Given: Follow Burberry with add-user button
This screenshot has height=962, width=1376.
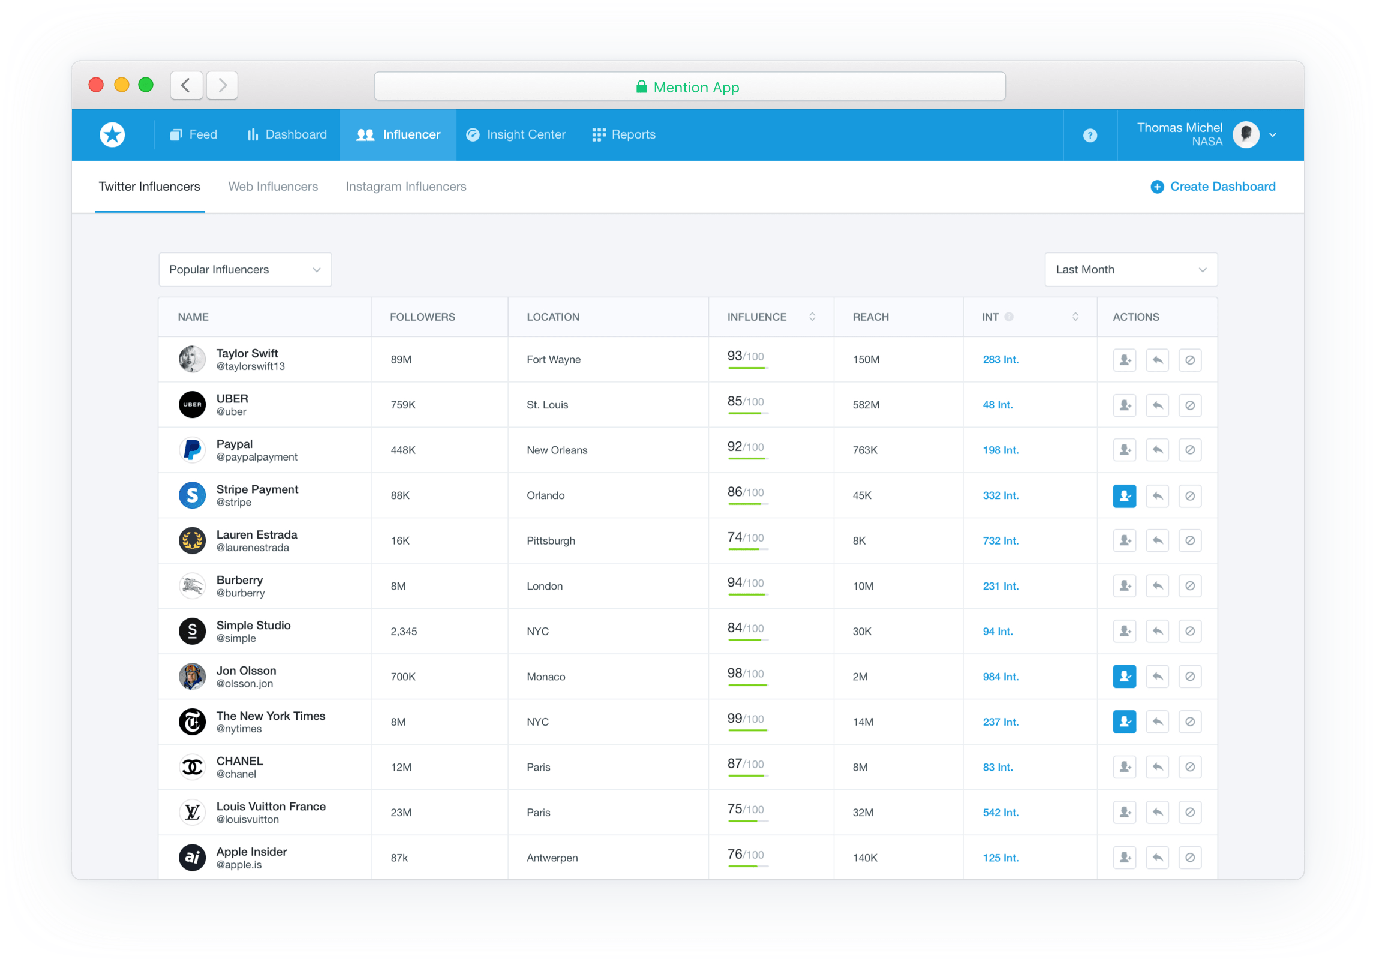Looking at the screenshot, I should 1124,585.
